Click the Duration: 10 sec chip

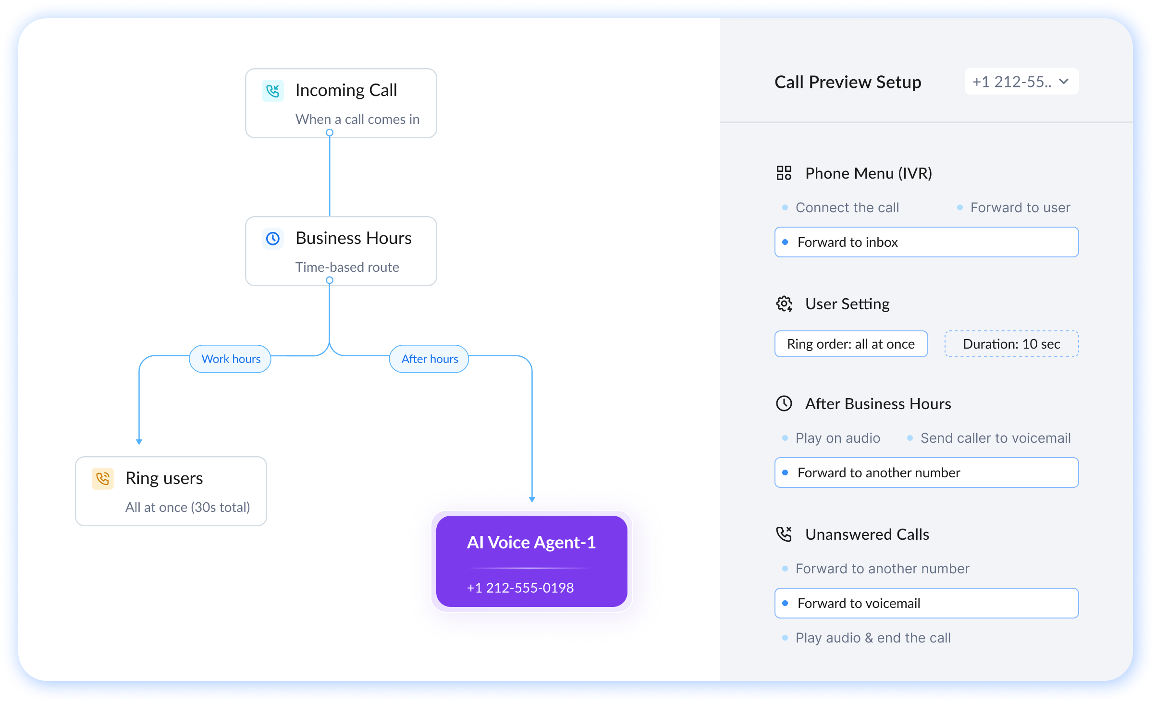pyautogui.click(x=1011, y=344)
